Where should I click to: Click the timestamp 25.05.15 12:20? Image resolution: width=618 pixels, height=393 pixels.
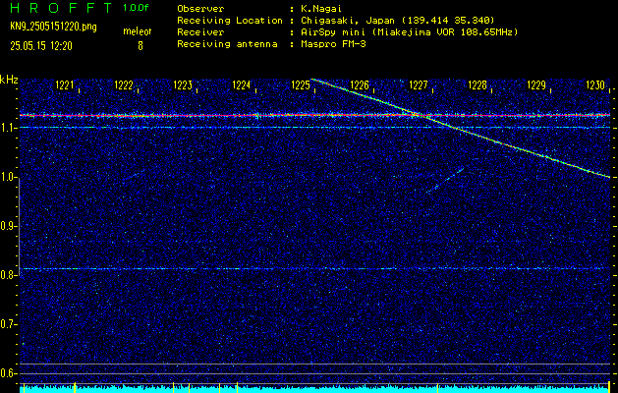click(41, 46)
